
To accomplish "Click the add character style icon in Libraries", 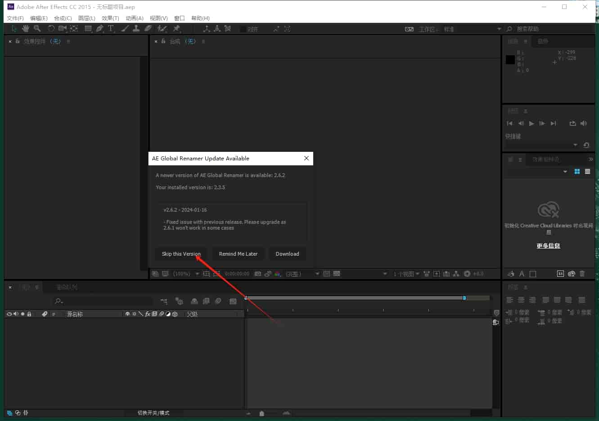I will (x=522, y=274).
